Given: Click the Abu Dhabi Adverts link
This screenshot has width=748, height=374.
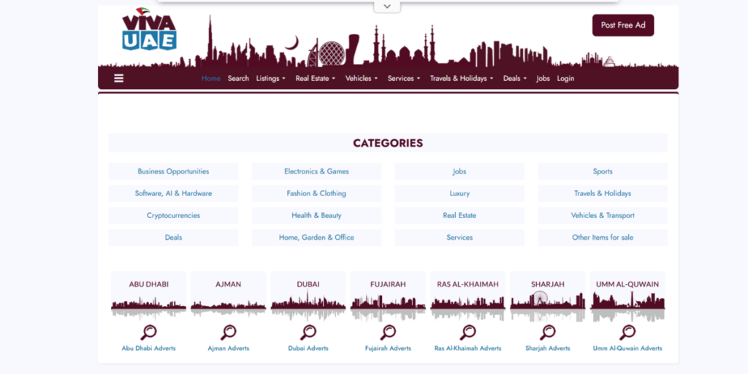Looking at the screenshot, I should (x=148, y=348).
